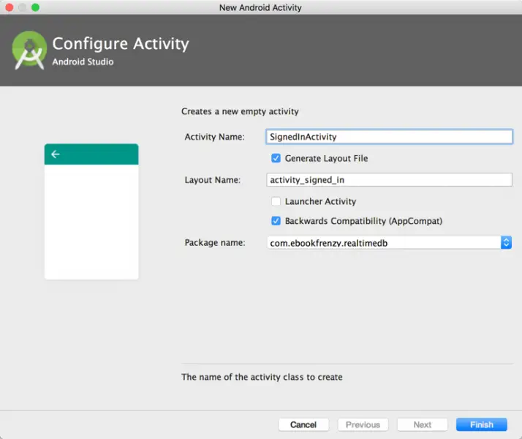The height and width of the screenshot is (439, 522).
Task: Click the Finish button
Action: coord(481,424)
